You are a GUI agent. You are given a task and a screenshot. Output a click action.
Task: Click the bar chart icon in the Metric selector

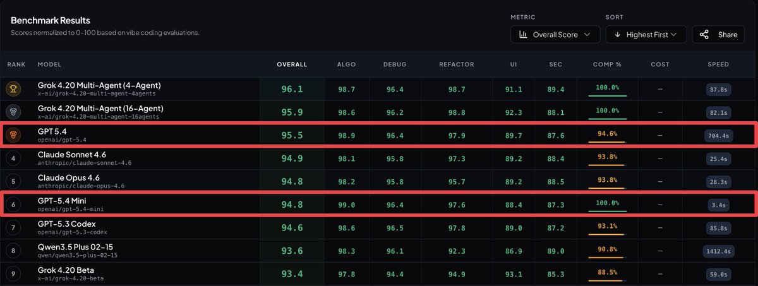pyautogui.click(x=523, y=35)
